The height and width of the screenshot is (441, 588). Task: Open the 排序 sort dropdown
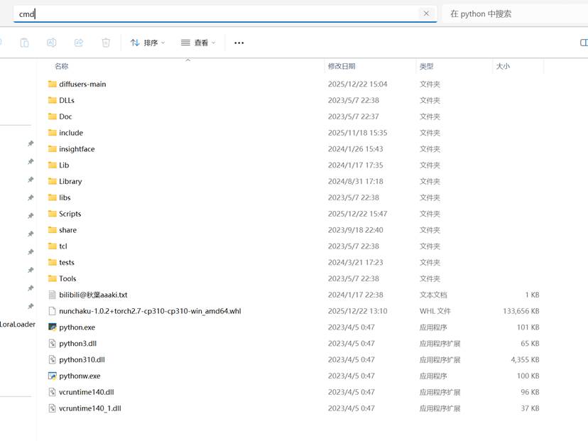tap(148, 43)
